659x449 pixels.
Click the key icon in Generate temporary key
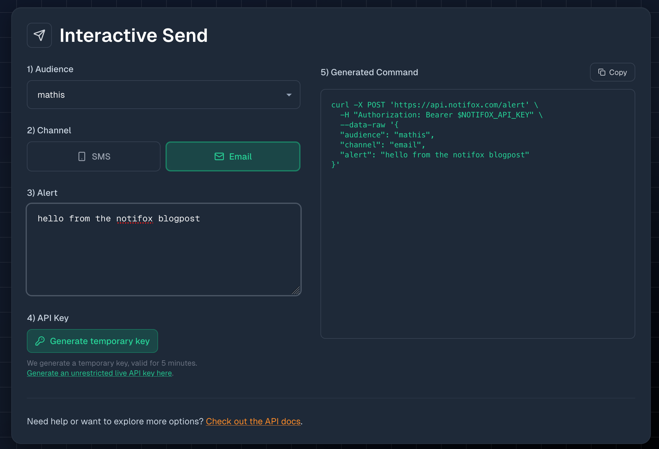(40, 341)
